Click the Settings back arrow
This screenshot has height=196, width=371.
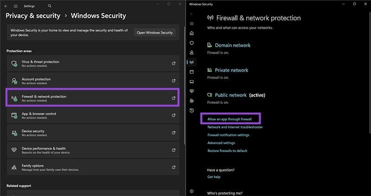pos(6,6)
